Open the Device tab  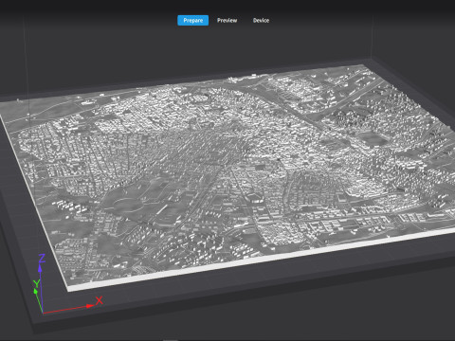coord(261,21)
